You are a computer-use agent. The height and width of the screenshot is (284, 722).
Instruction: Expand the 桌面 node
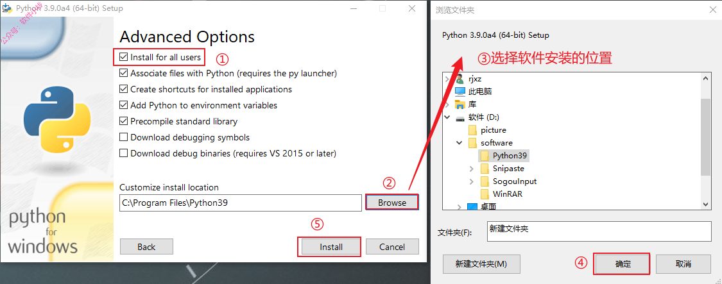click(x=459, y=206)
